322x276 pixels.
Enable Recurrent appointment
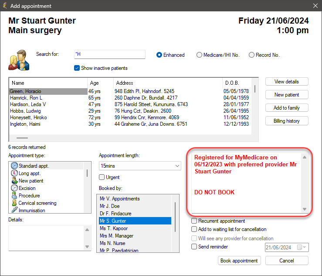194,221
